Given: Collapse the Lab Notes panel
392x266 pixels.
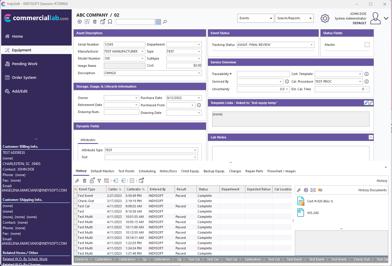Looking at the screenshot, I should tap(371, 137).
